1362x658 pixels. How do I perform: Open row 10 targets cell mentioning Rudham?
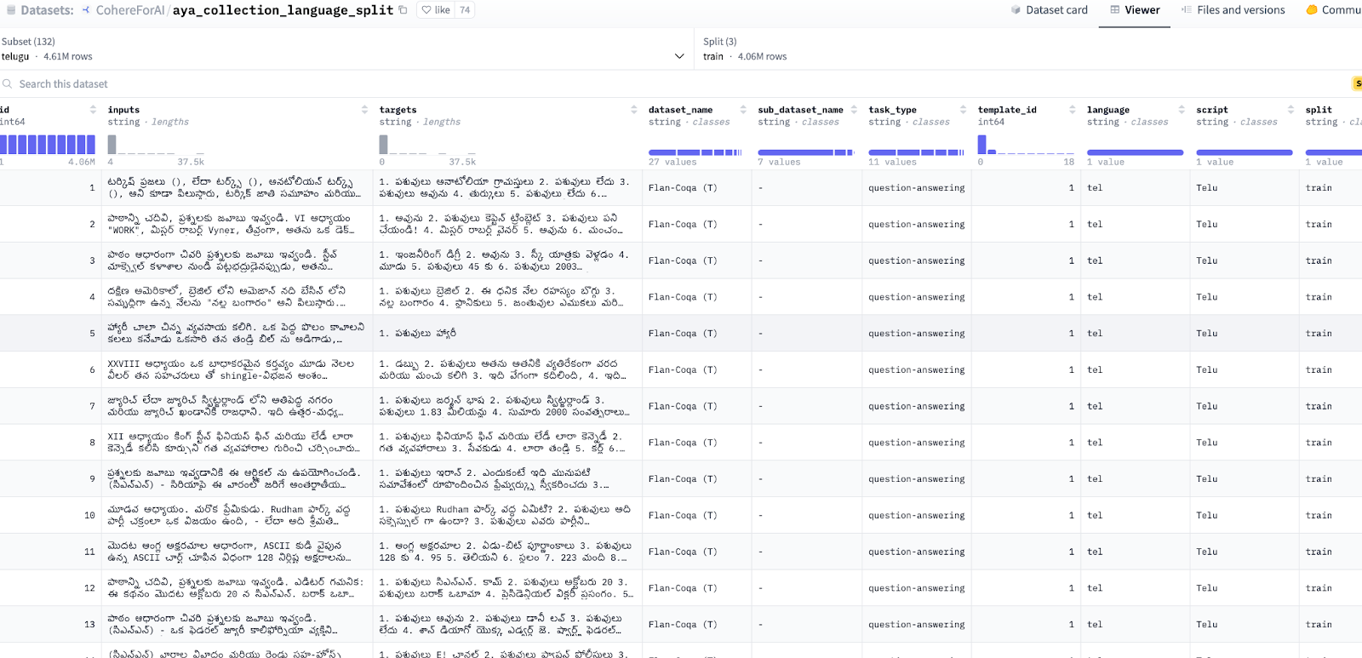coord(507,515)
